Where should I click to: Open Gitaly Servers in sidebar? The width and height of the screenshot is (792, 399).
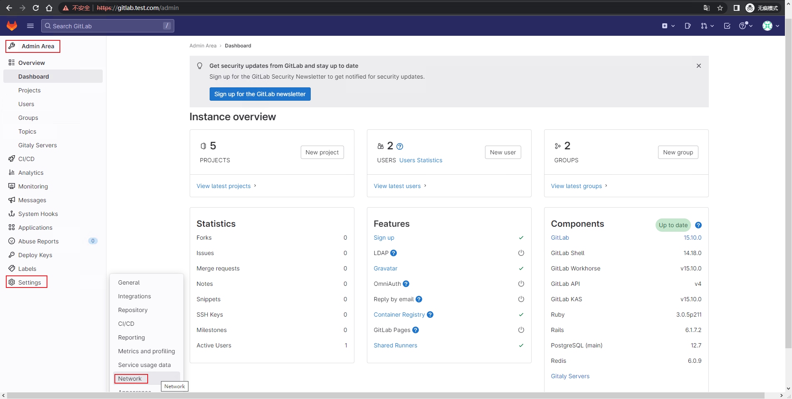pos(37,145)
